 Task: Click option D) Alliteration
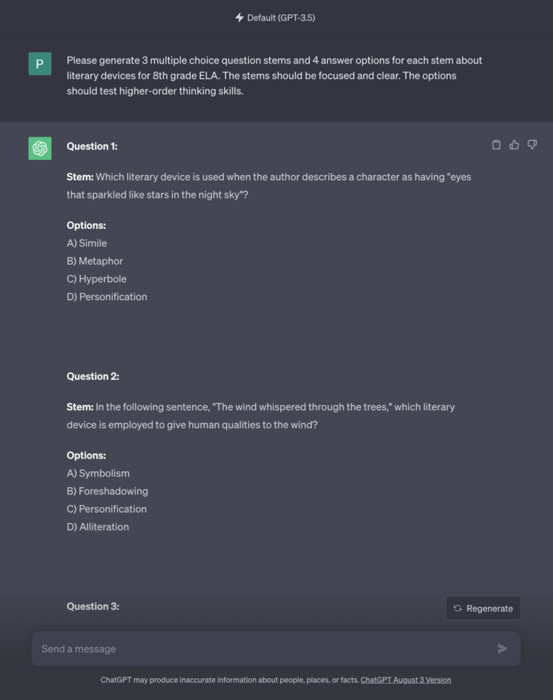(98, 527)
